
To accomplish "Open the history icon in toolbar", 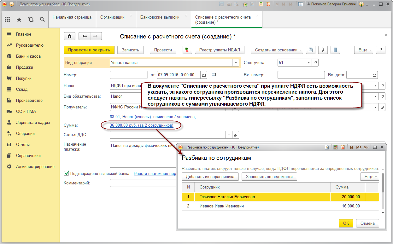I will pyautogui.click(x=31, y=20).
